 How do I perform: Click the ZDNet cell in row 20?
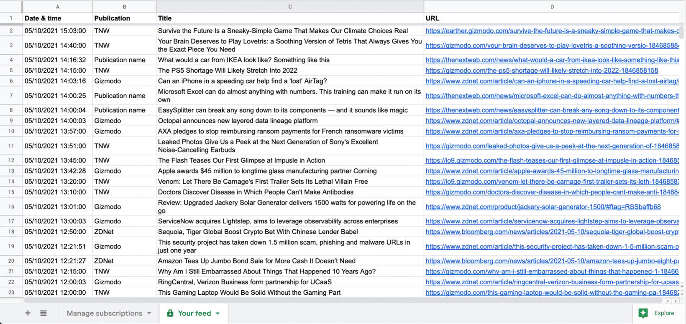pos(125,261)
